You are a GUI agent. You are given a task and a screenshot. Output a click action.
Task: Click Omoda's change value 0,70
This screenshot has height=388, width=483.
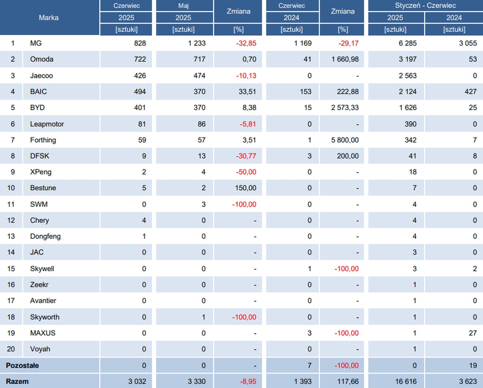[x=249, y=59]
